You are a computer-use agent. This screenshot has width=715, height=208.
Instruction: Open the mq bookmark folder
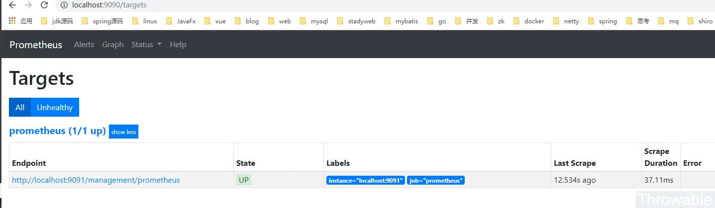668,21
